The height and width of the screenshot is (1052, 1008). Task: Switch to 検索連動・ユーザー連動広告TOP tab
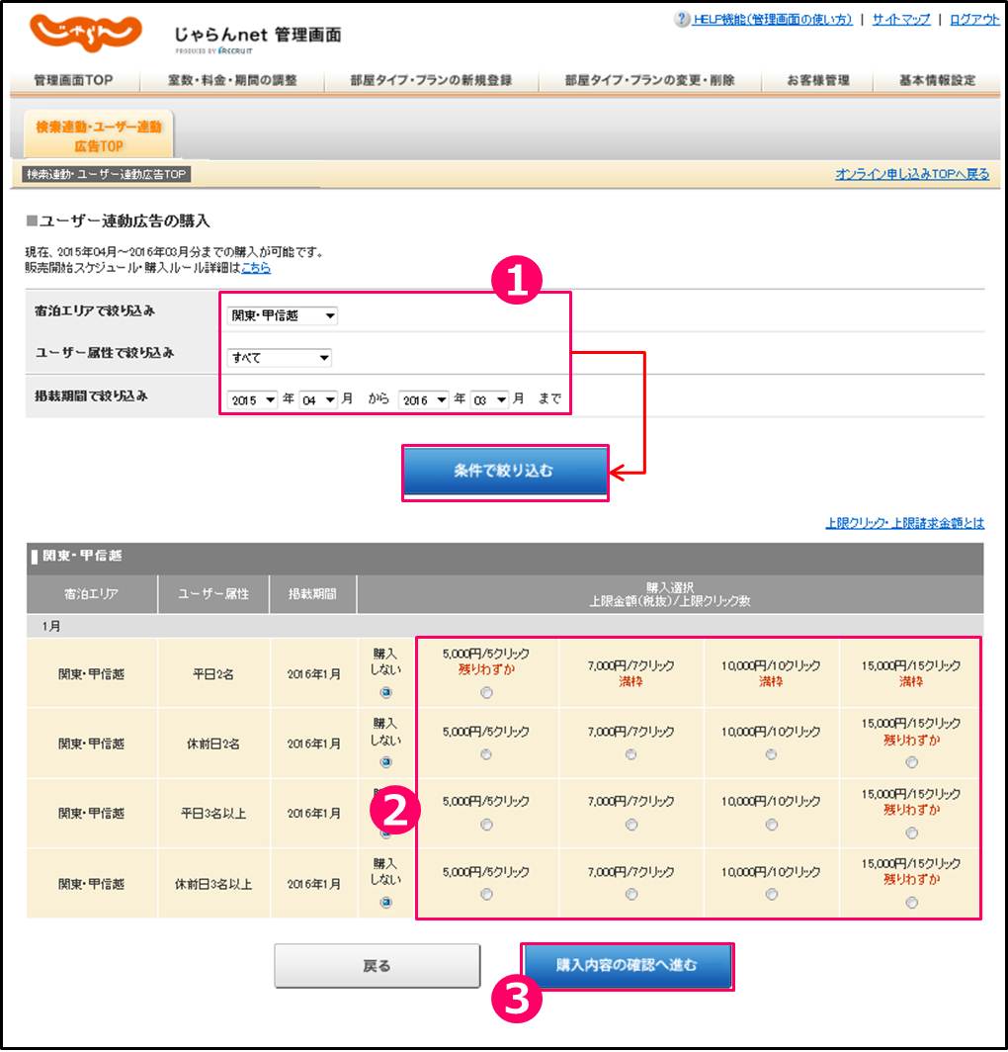tap(98, 136)
